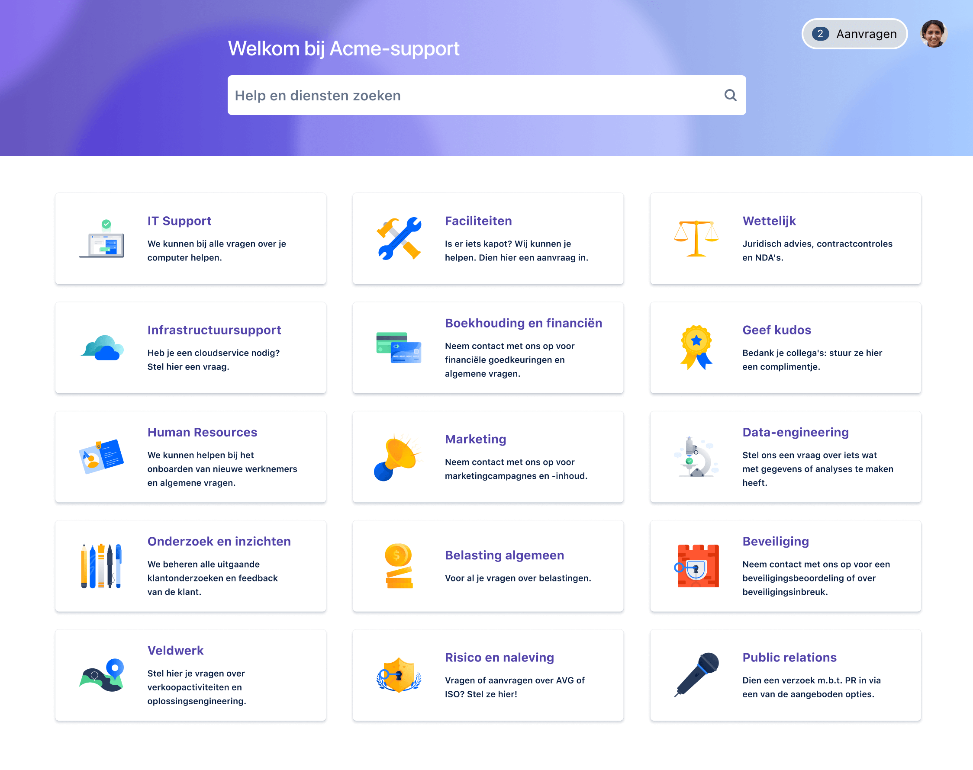Open the Beveiliging service desk link

[x=776, y=542]
